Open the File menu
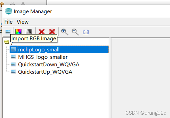This screenshot has height=118, width=170. 8,22
